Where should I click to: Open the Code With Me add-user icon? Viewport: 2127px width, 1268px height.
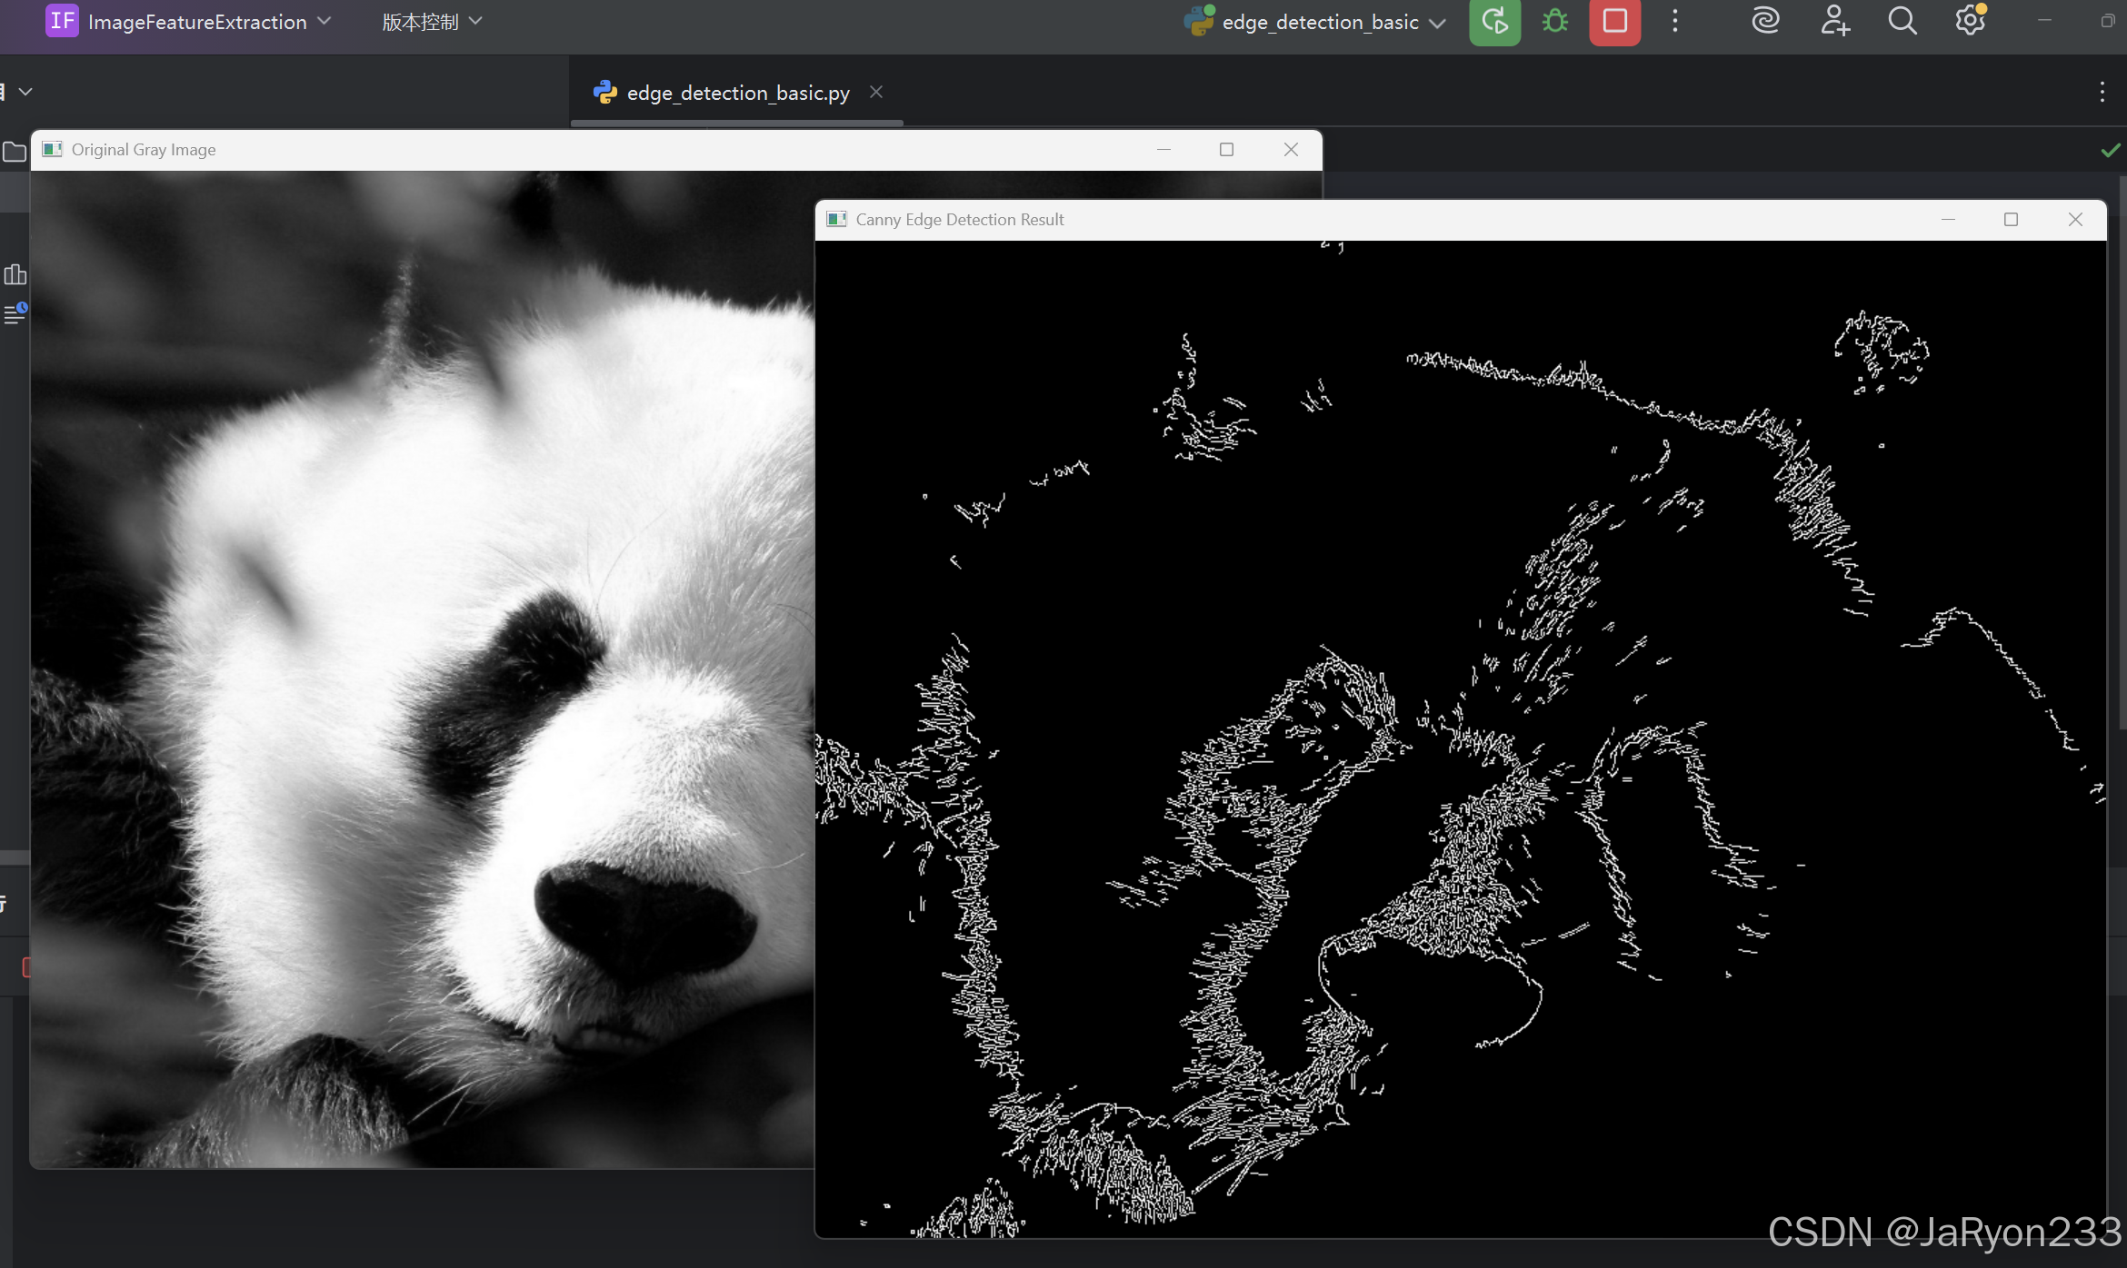1834,21
